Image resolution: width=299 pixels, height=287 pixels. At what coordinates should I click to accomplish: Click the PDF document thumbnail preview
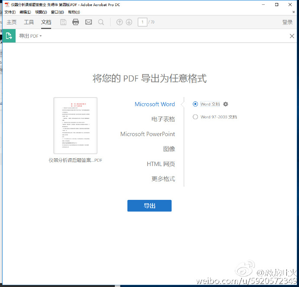75,126
